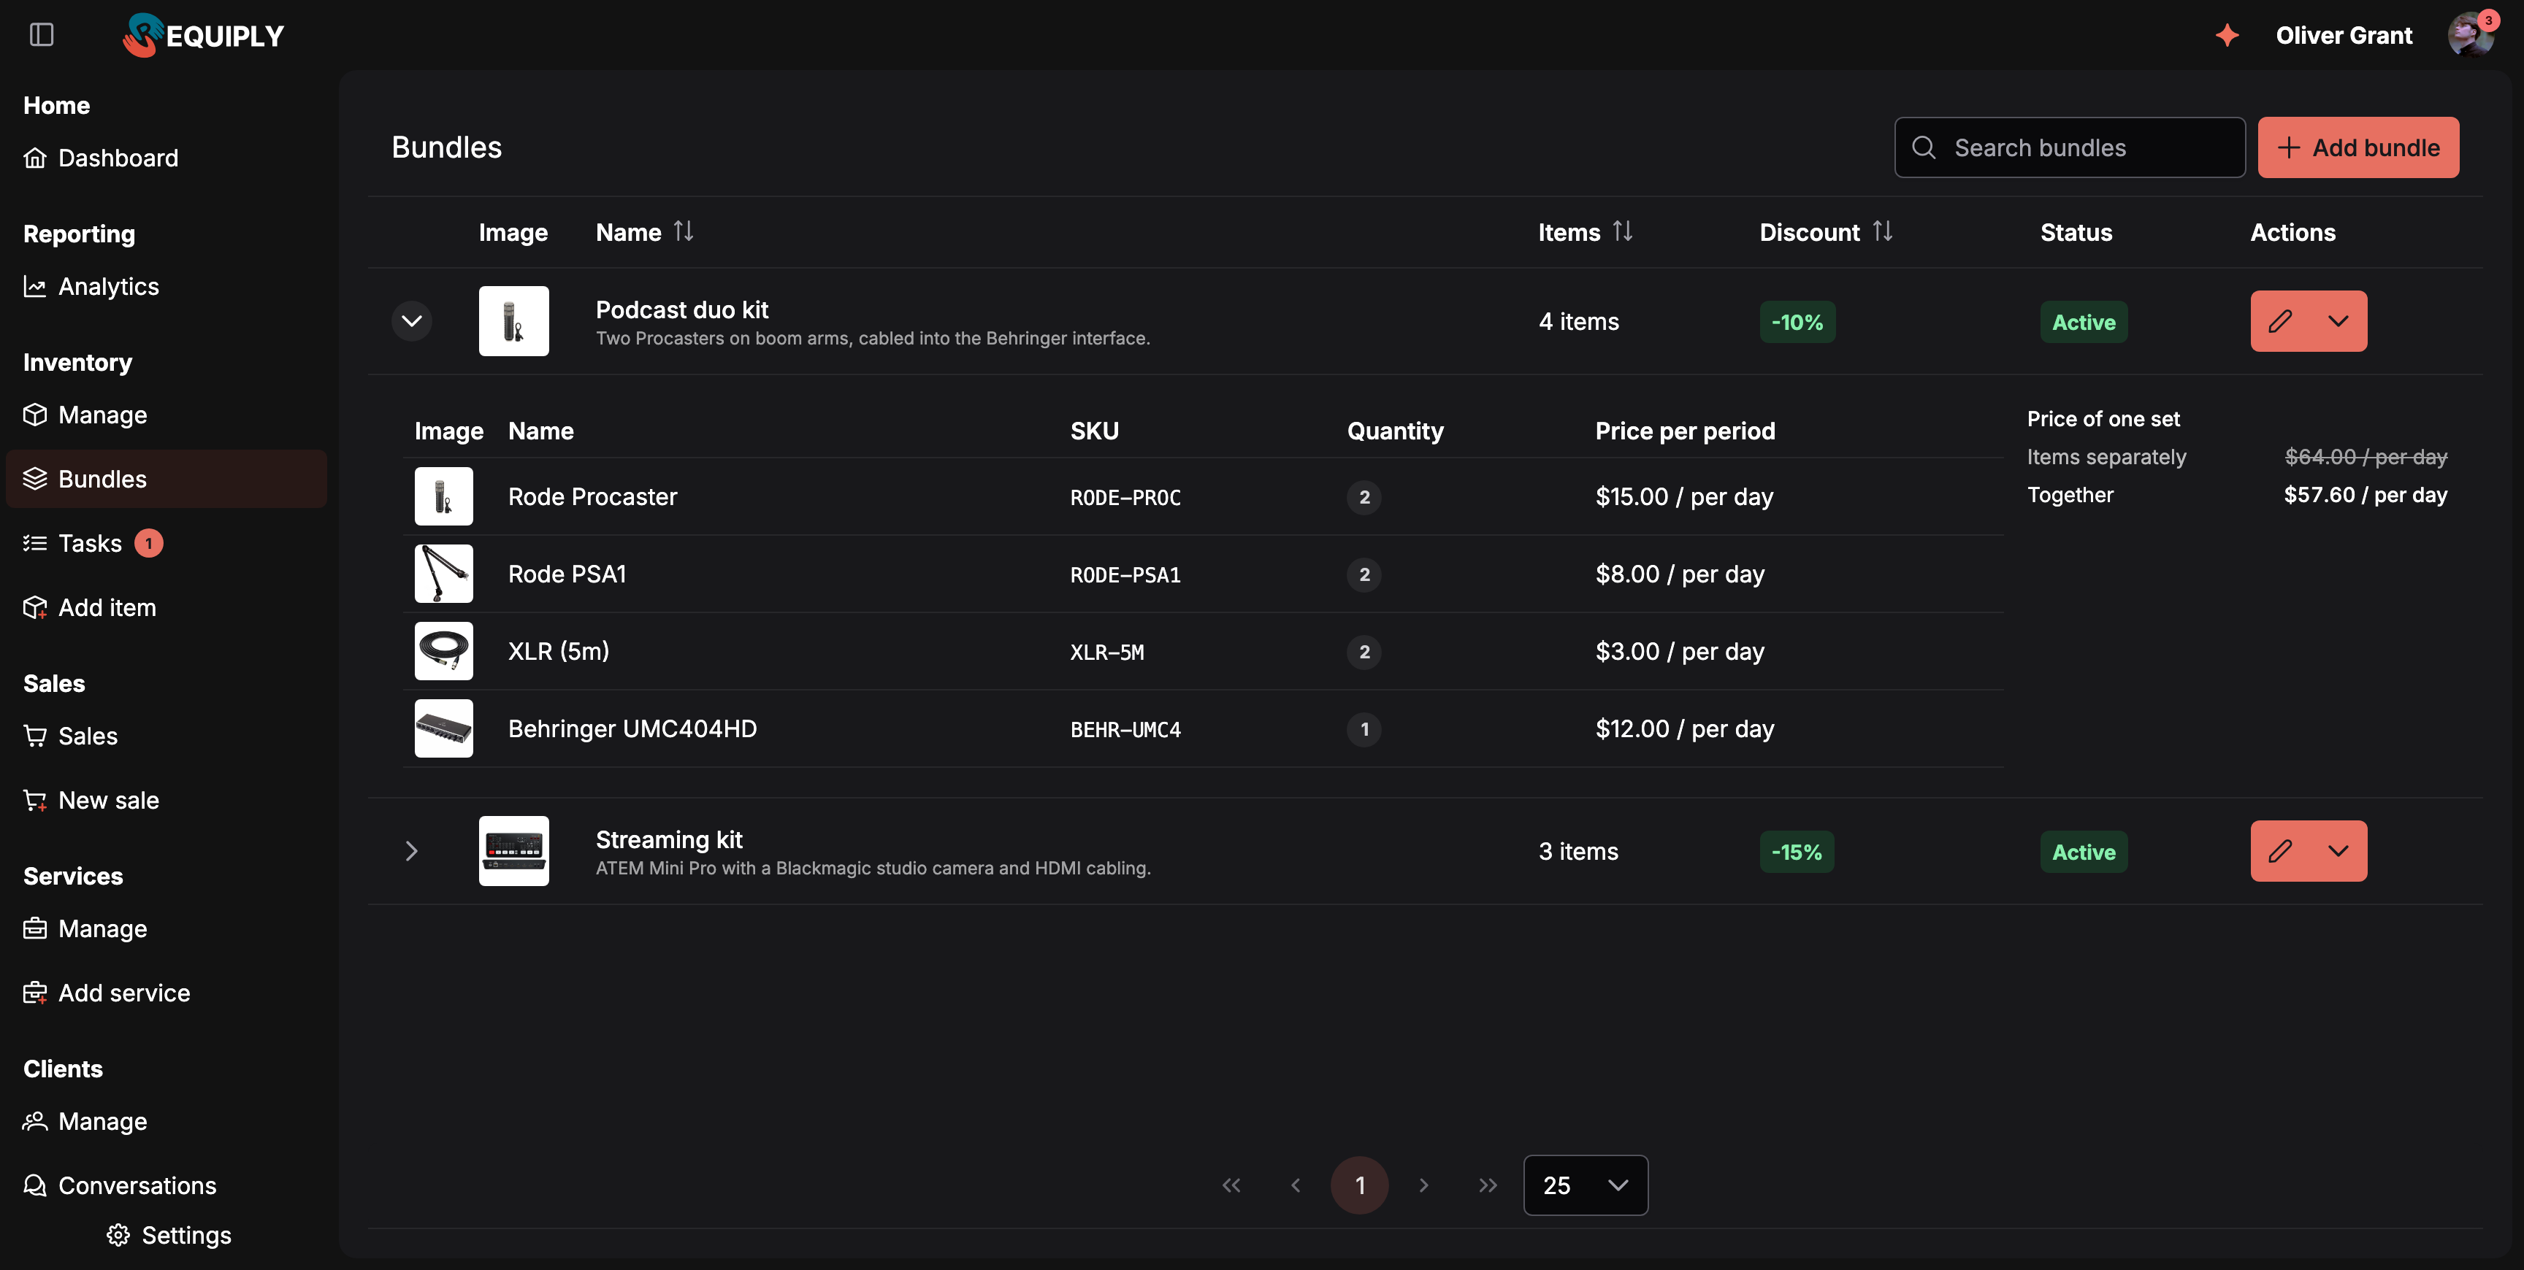The width and height of the screenshot is (2524, 1270).
Task: Focus the Search bundles field
Action: pos(2069,148)
